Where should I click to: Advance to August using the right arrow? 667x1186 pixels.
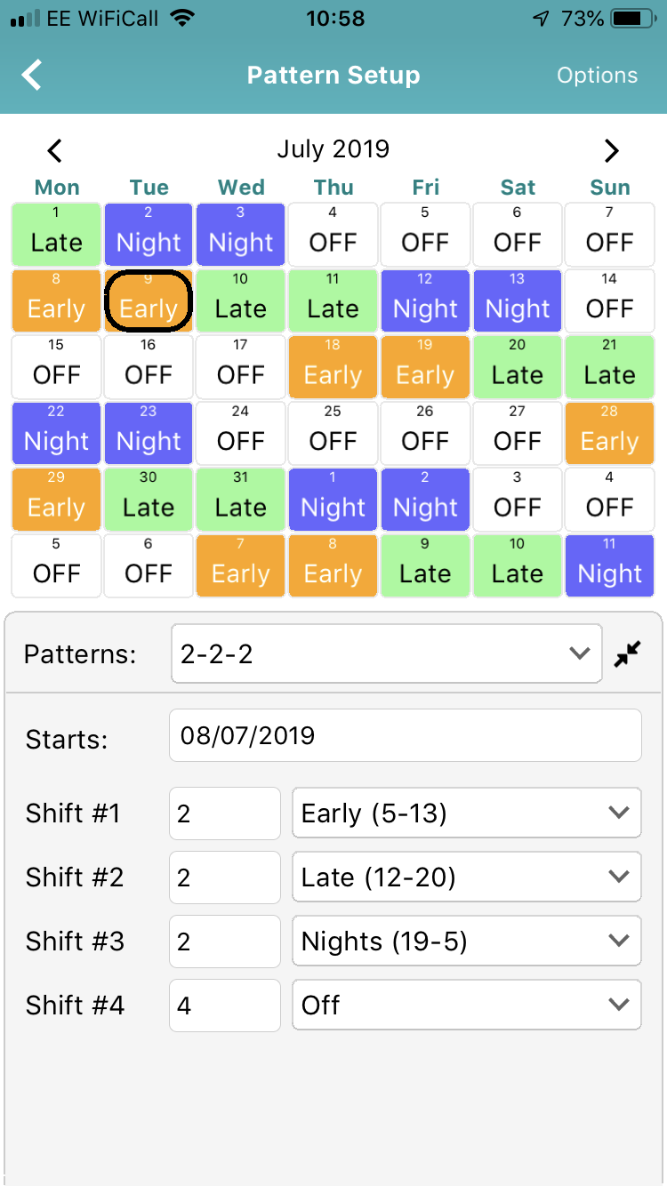[x=611, y=150]
